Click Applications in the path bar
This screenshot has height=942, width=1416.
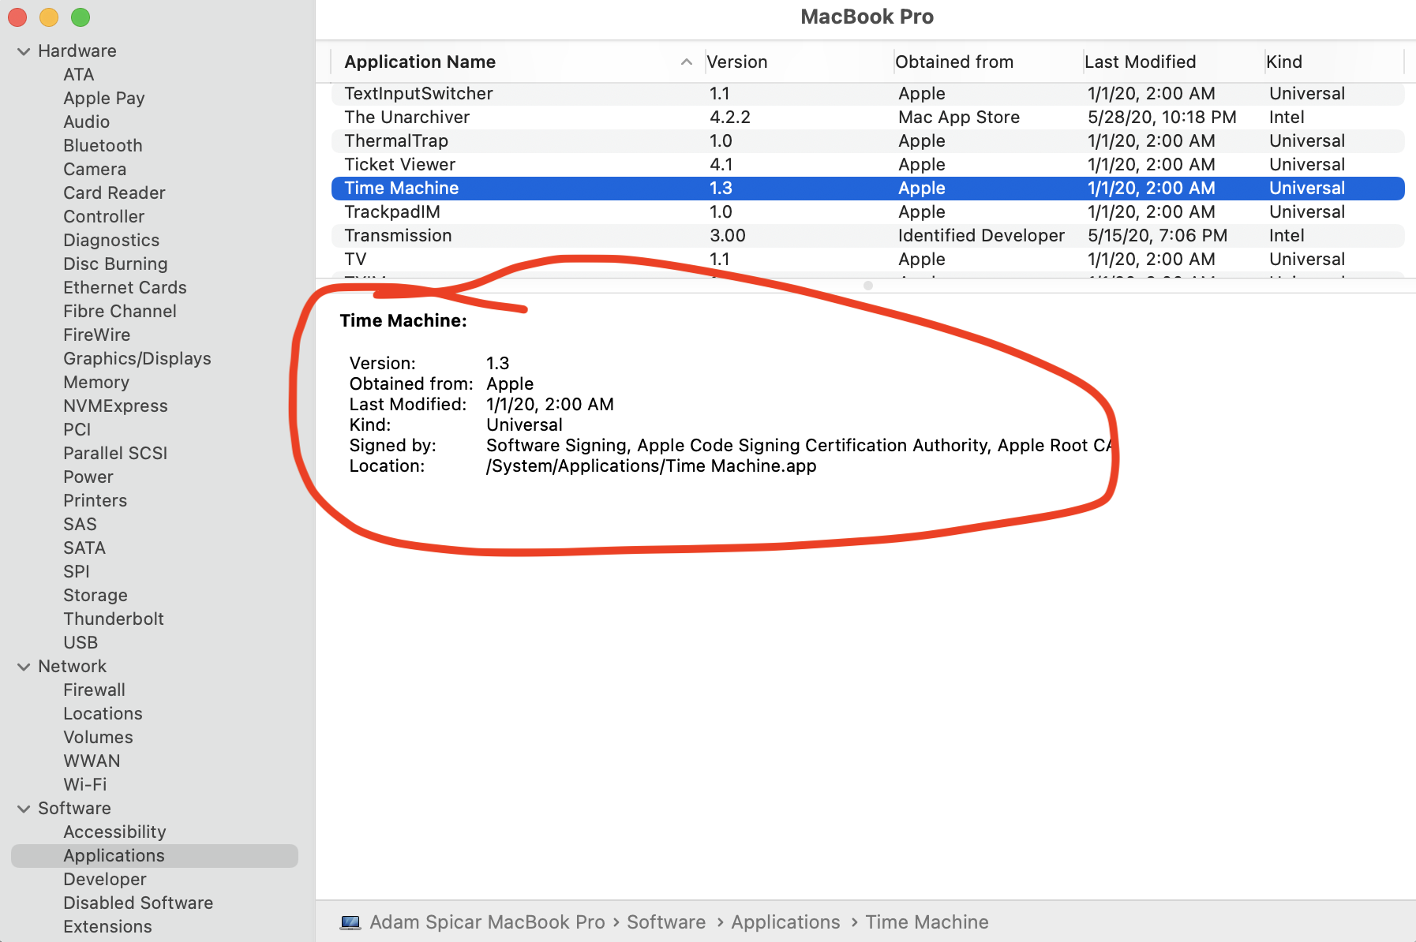[x=785, y=922]
